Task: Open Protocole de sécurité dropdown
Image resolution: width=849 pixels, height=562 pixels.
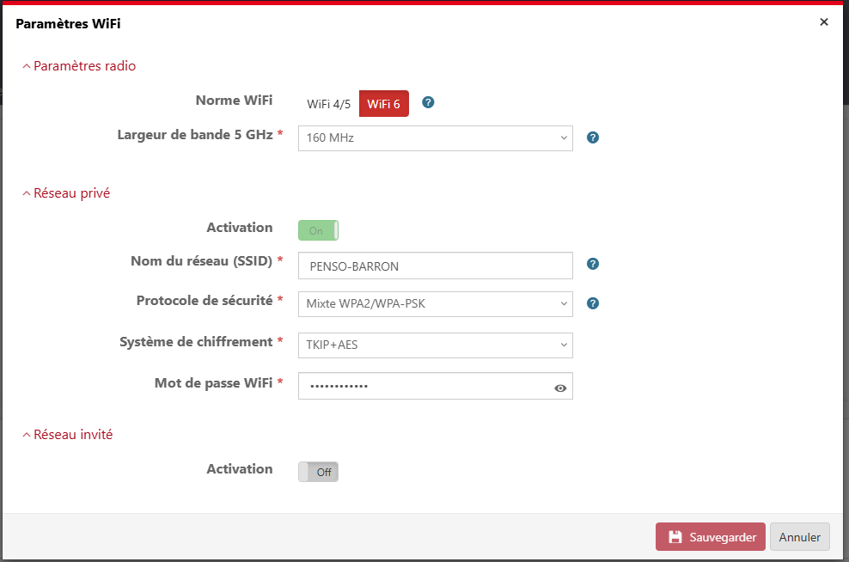Action: [435, 303]
